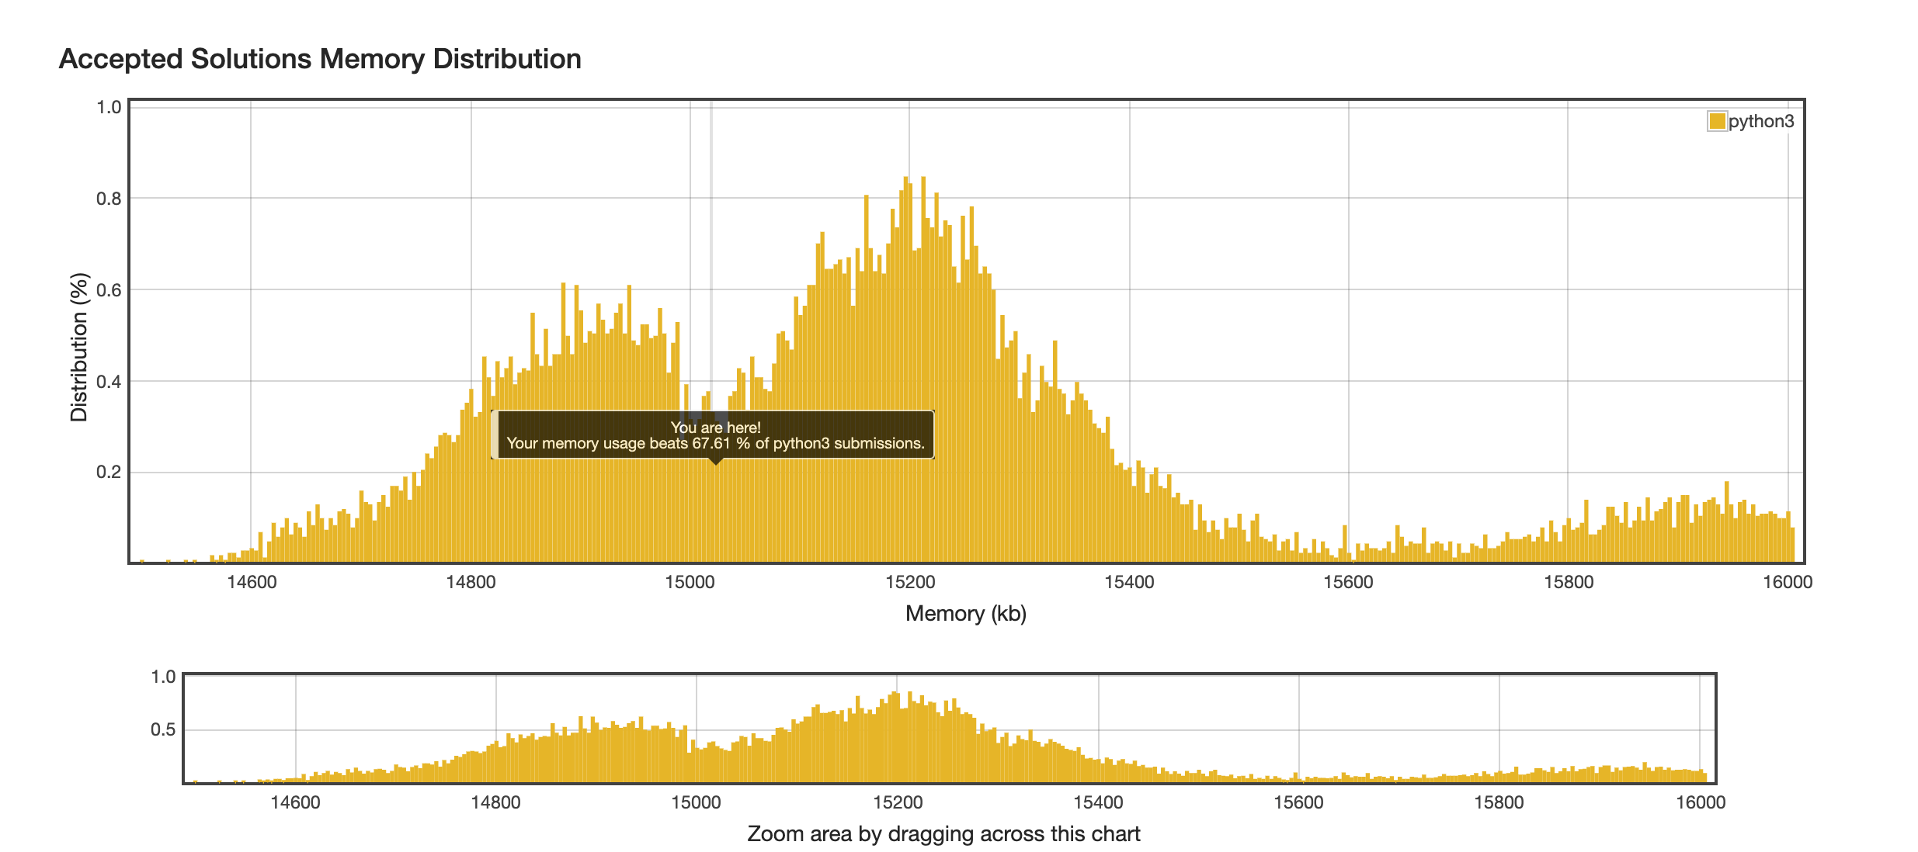
Task: Click the python3 legend color swatch
Action: (x=1717, y=121)
